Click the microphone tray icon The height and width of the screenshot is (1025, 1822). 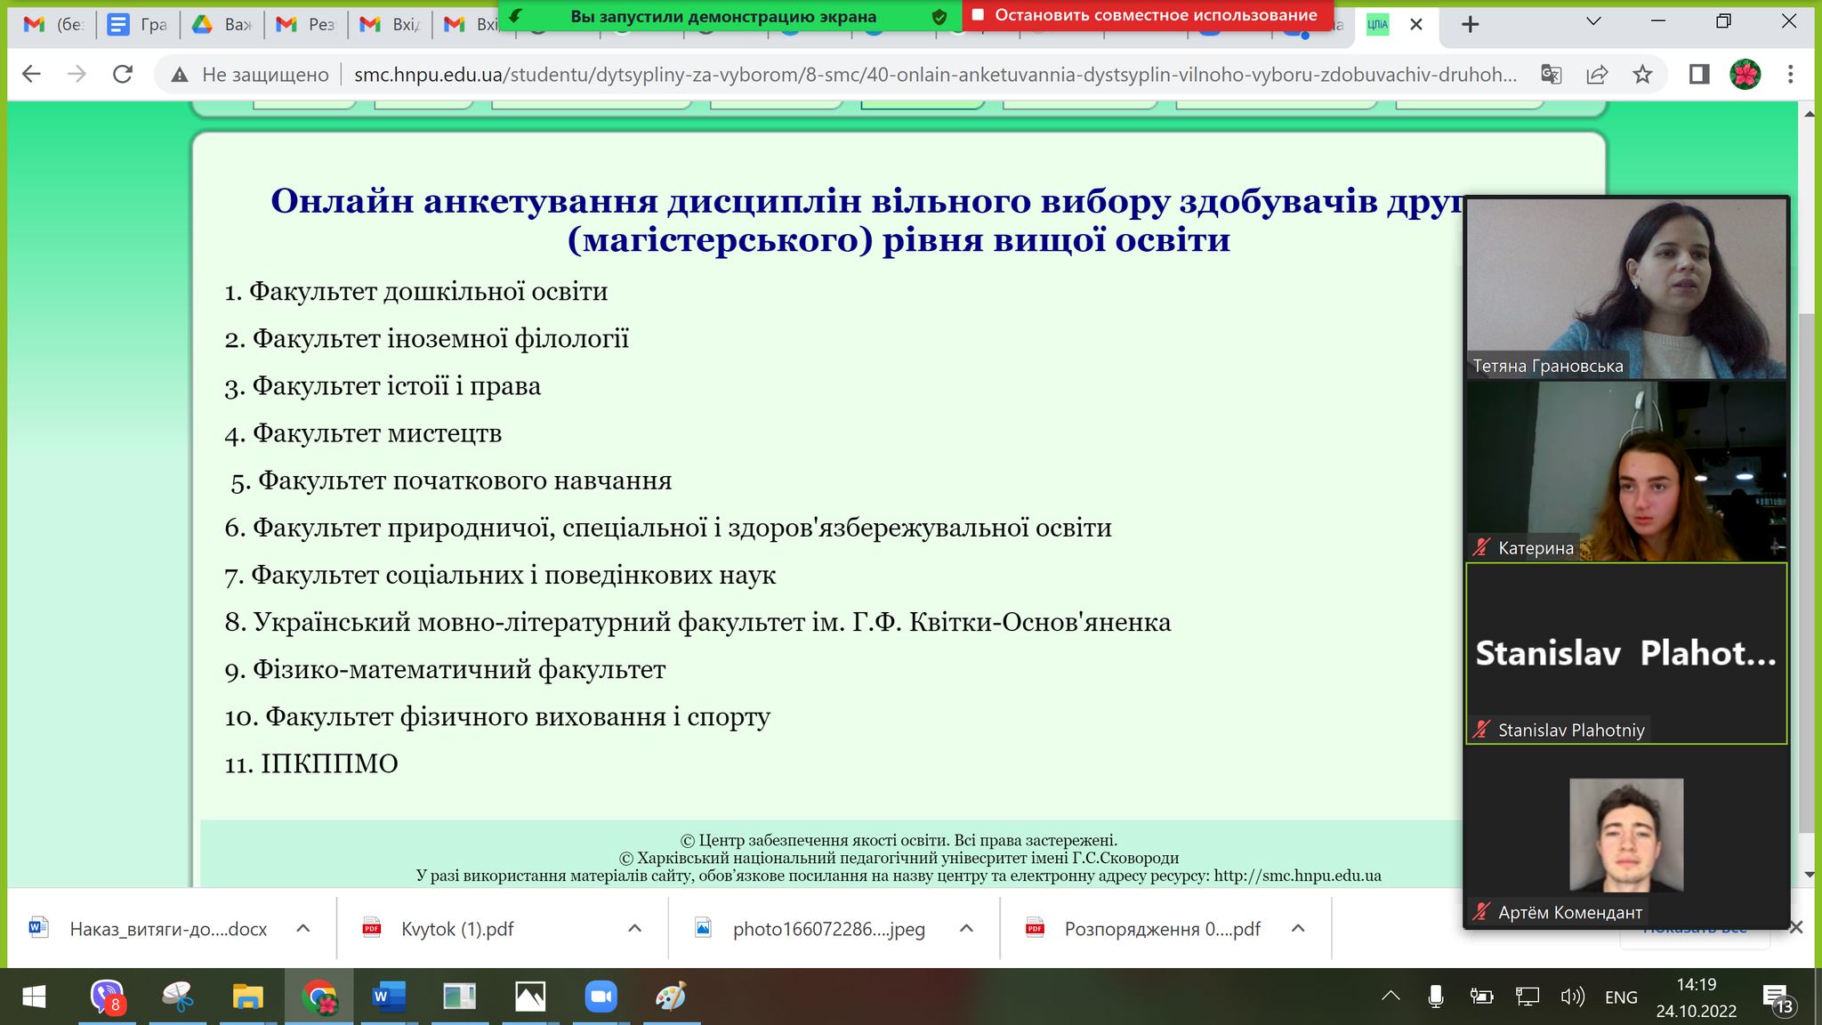point(1435,997)
